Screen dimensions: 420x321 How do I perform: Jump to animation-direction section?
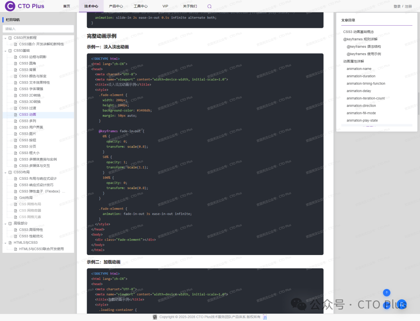click(x=361, y=106)
